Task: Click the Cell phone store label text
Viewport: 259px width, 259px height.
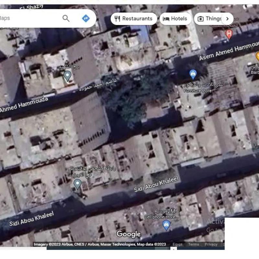Action: 160,217
